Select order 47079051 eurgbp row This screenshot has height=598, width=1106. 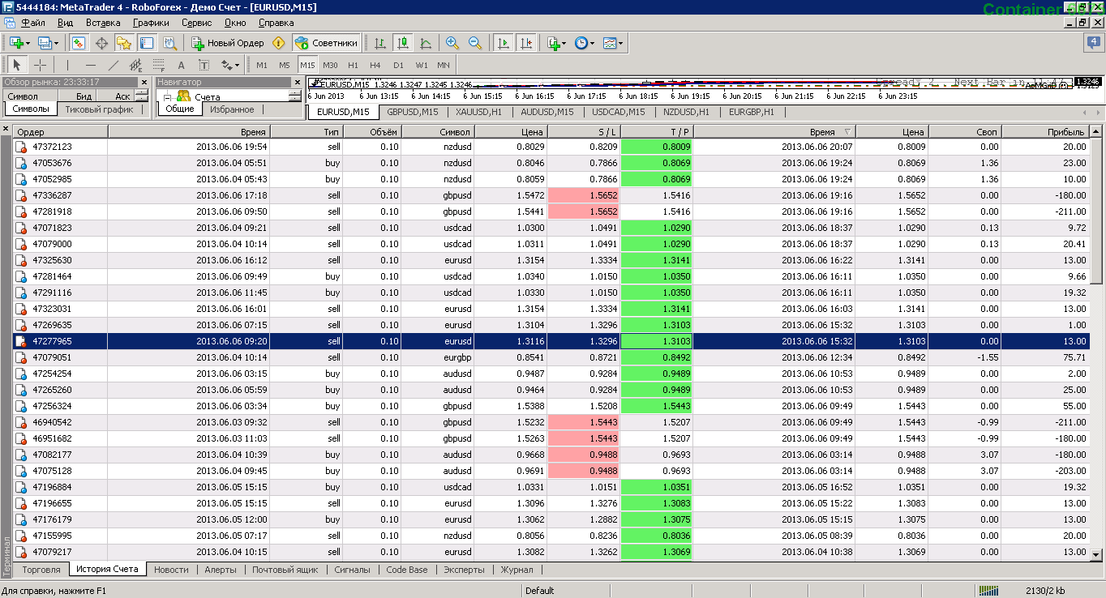(551, 357)
